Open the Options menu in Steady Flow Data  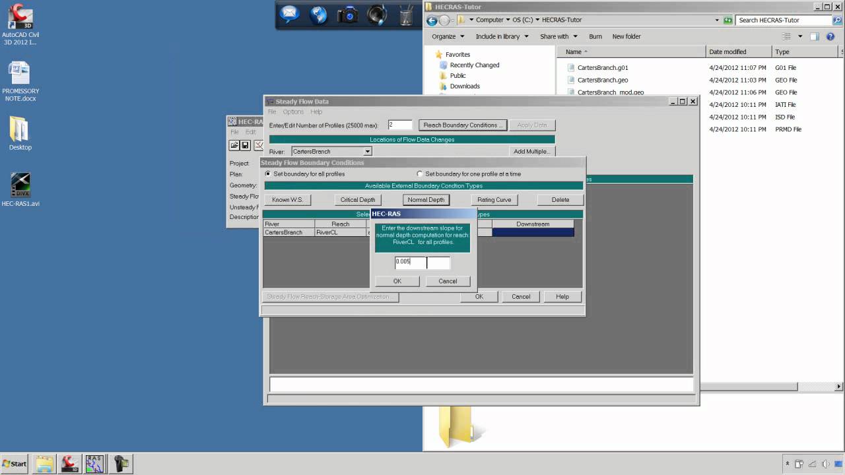pyautogui.click(x=293, y=112)
